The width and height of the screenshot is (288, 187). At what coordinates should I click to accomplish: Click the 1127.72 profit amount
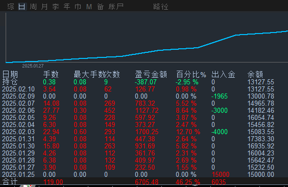coord(147,111)
